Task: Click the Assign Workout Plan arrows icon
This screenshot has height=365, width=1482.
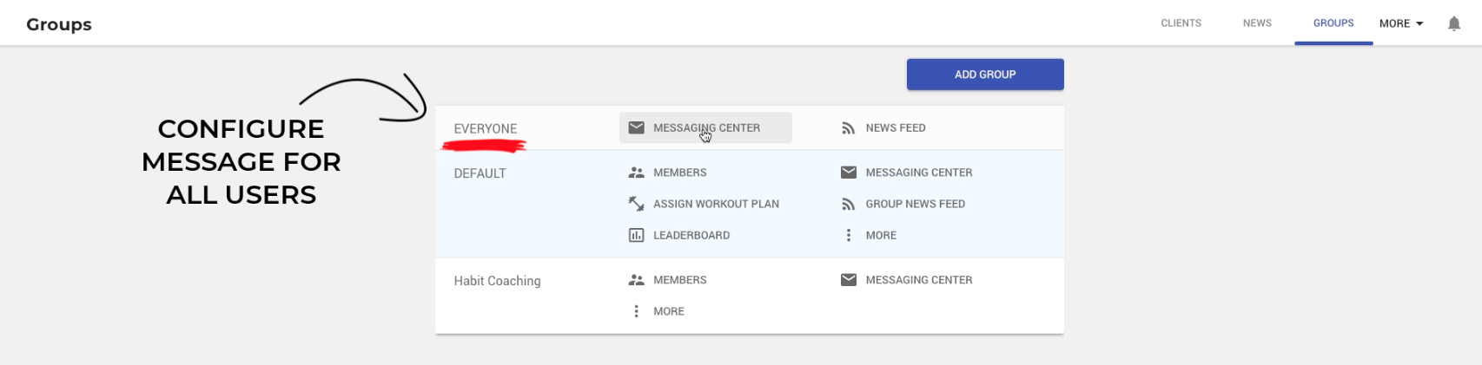Action: point(636,204)
